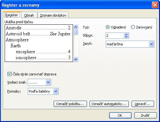160x122 pixels.
Task: Click into the Stĺpce number field
Action: (x=115, y=36)
